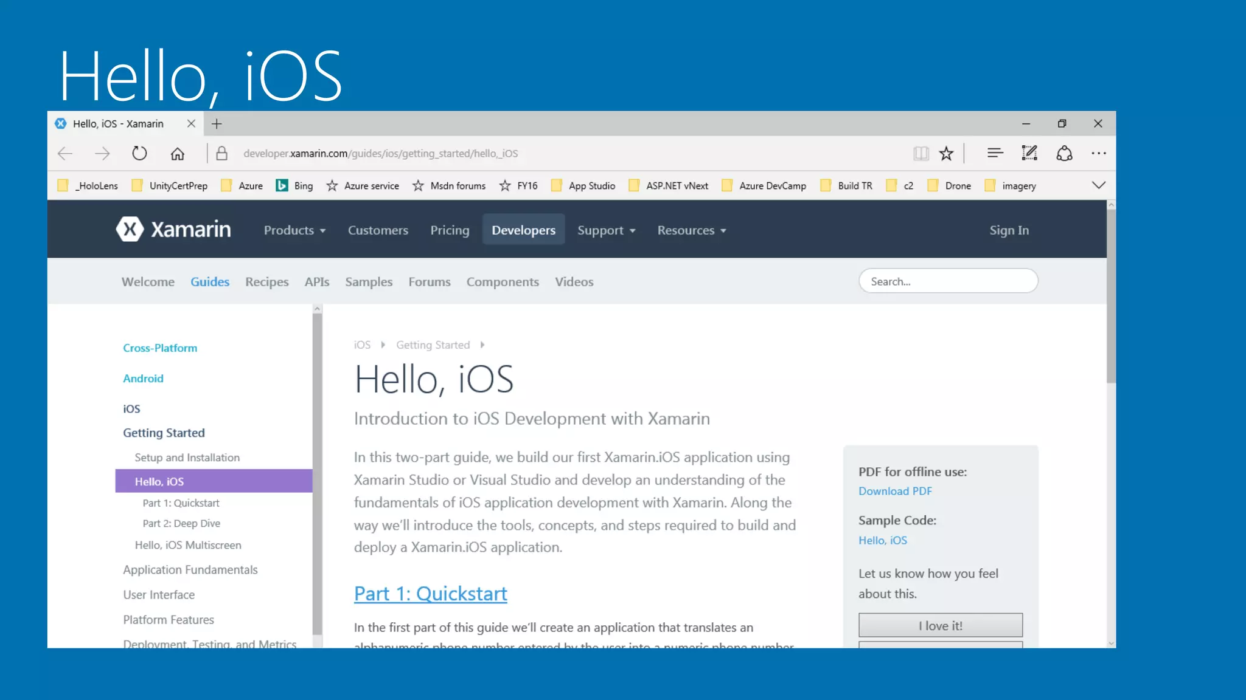
Task: Open Setup and Installation sidebar item
Action: pyautogui.click(x=187, y=458)
